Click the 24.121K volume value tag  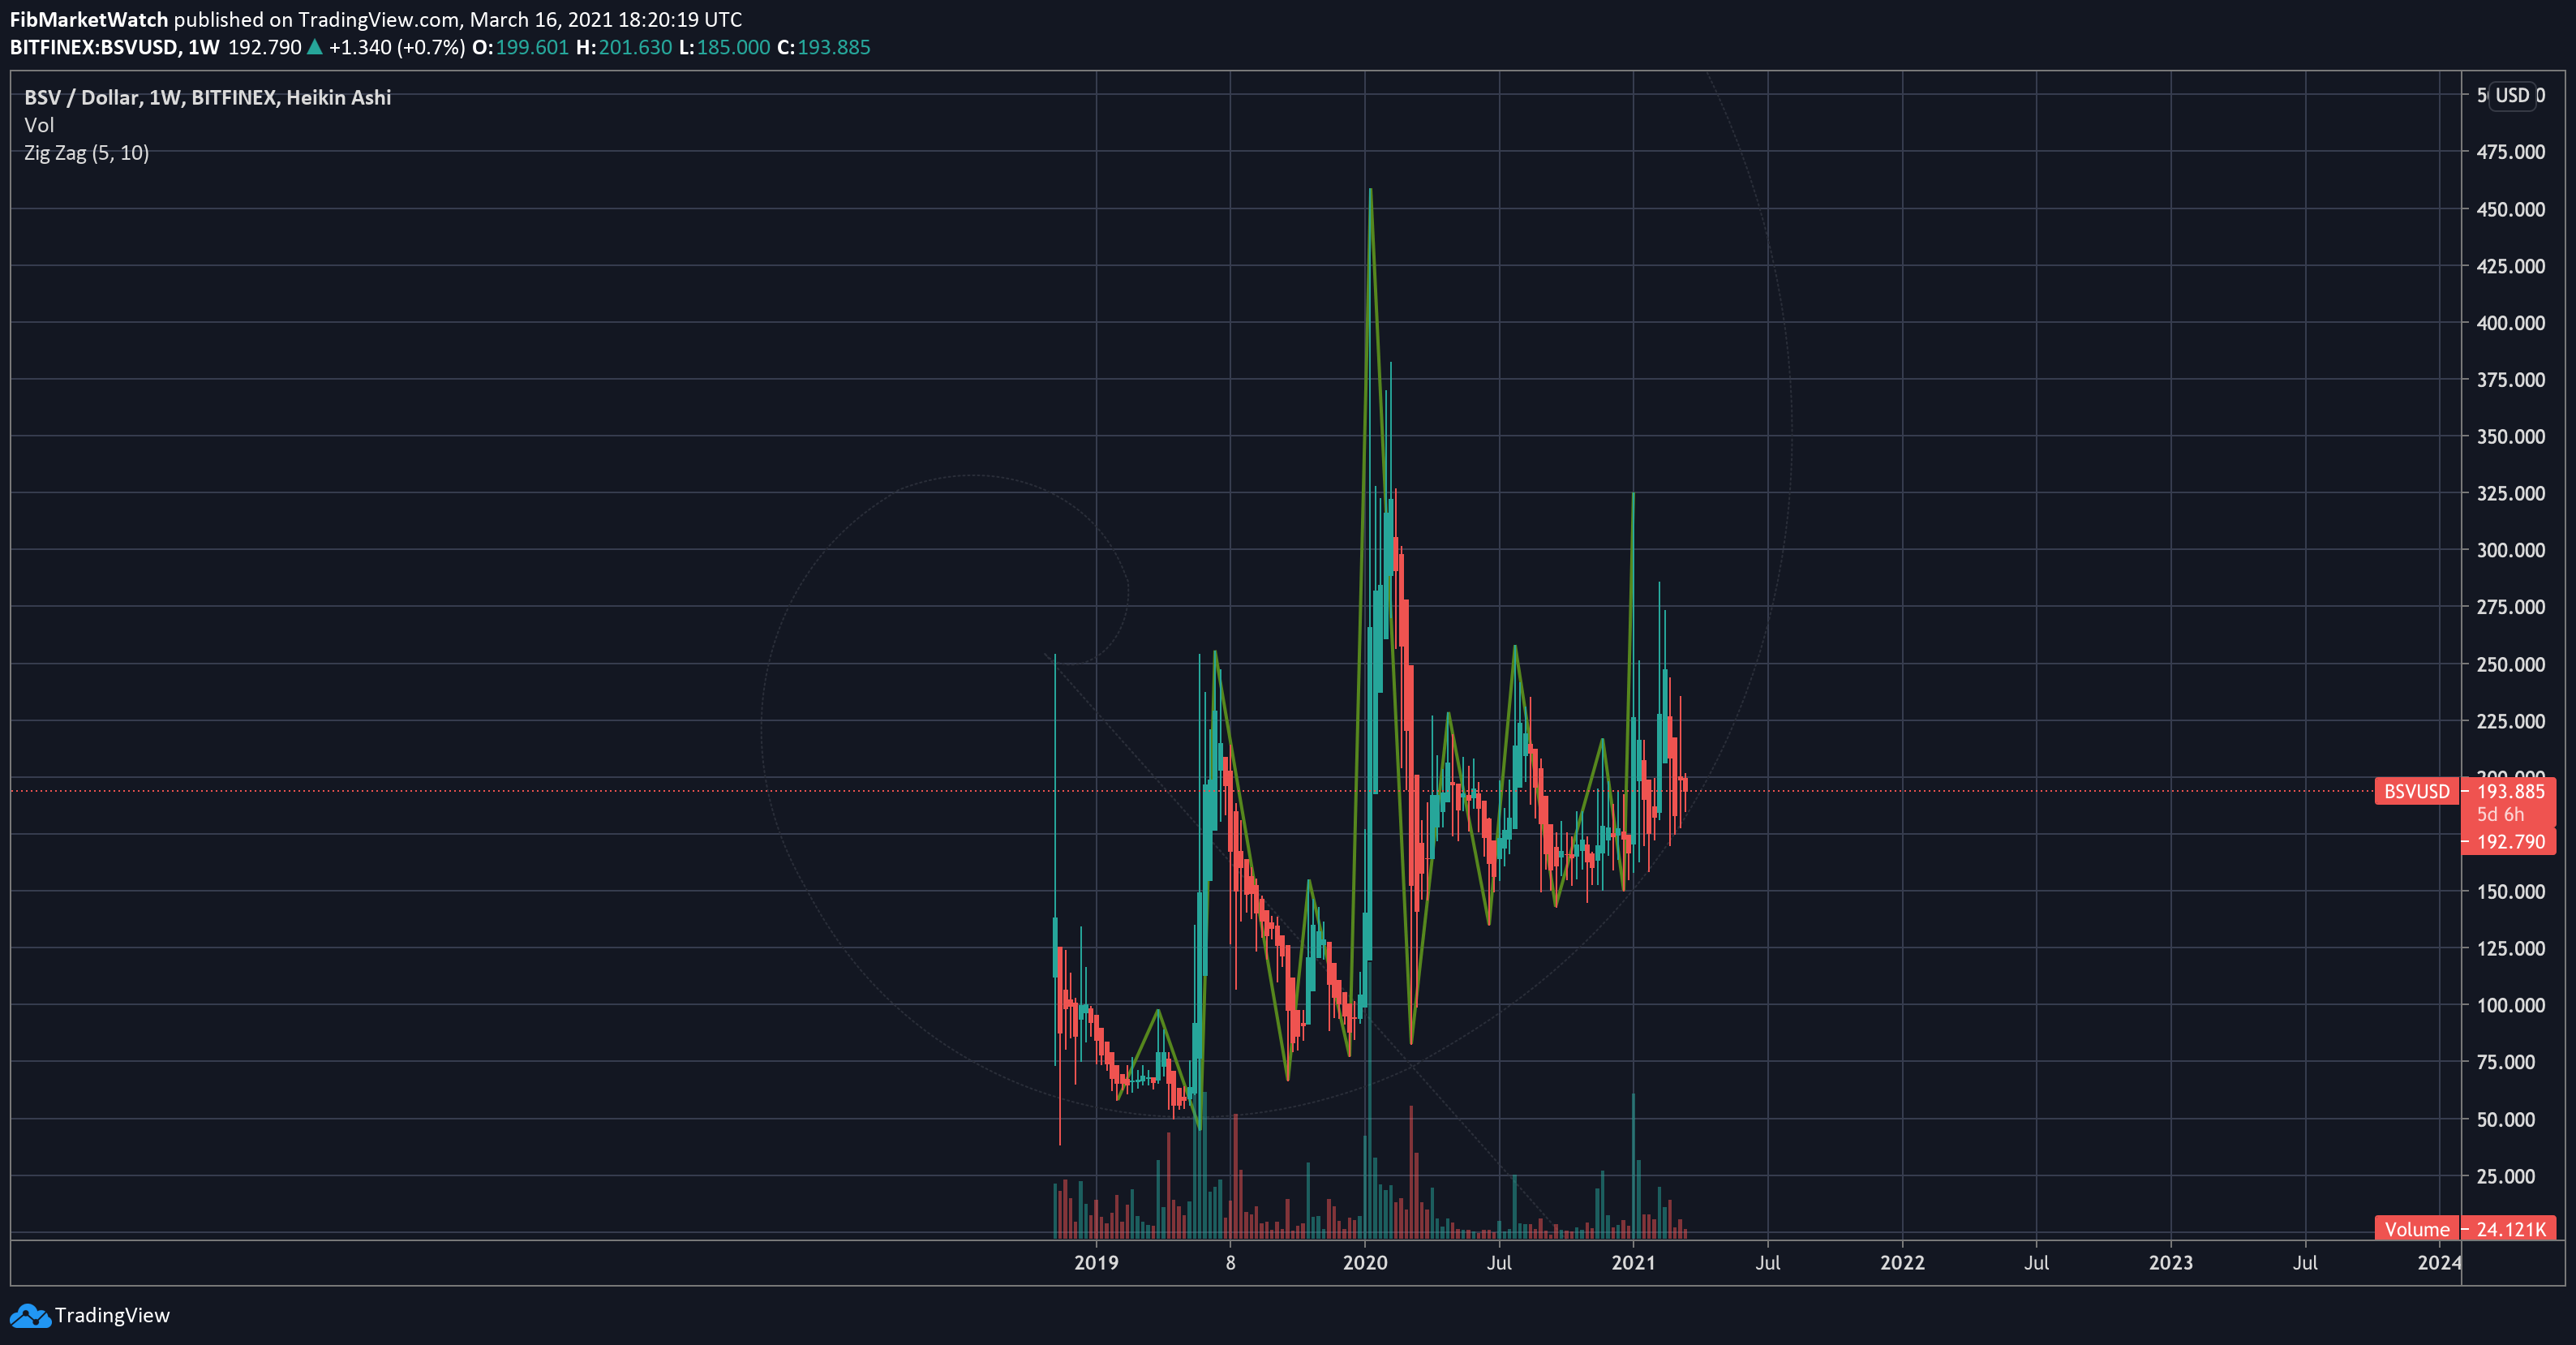coord(2510,1229)
